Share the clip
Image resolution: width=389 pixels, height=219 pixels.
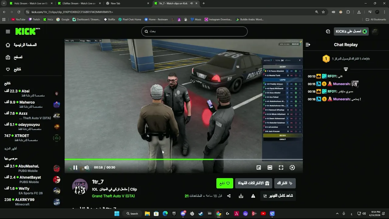pyautogui.click(x=229, y=196)
